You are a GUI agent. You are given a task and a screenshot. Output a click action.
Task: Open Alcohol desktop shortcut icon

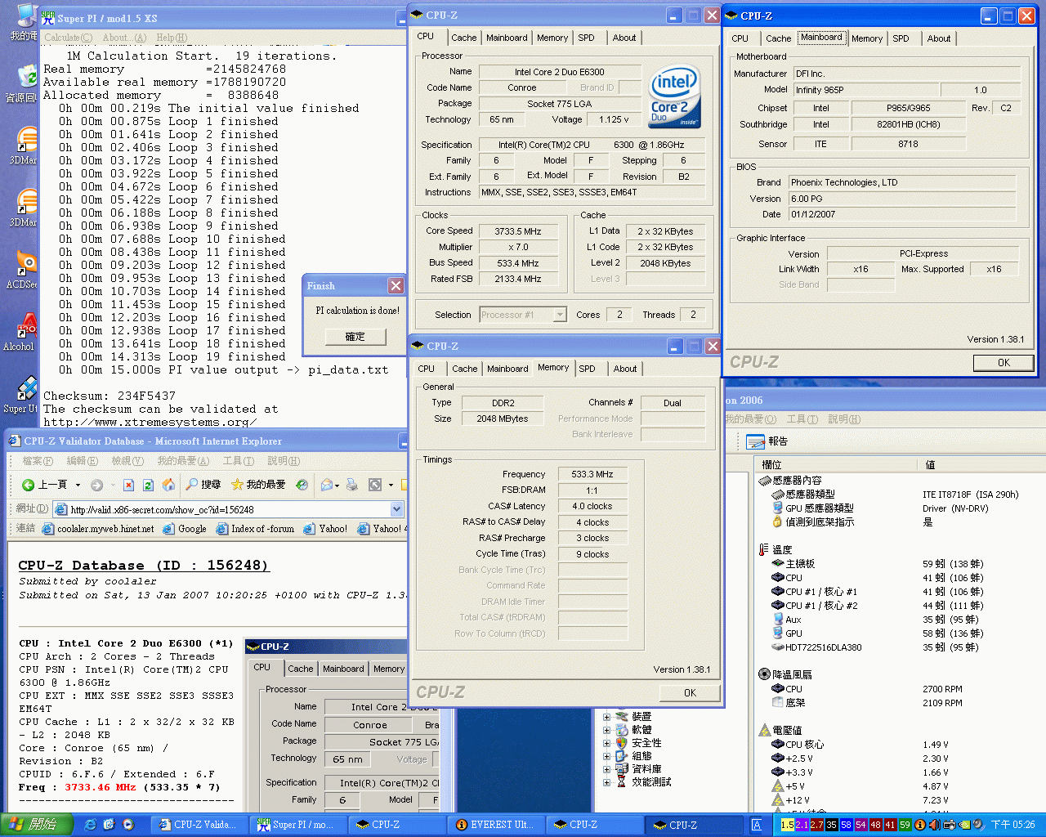click(26, 325)
